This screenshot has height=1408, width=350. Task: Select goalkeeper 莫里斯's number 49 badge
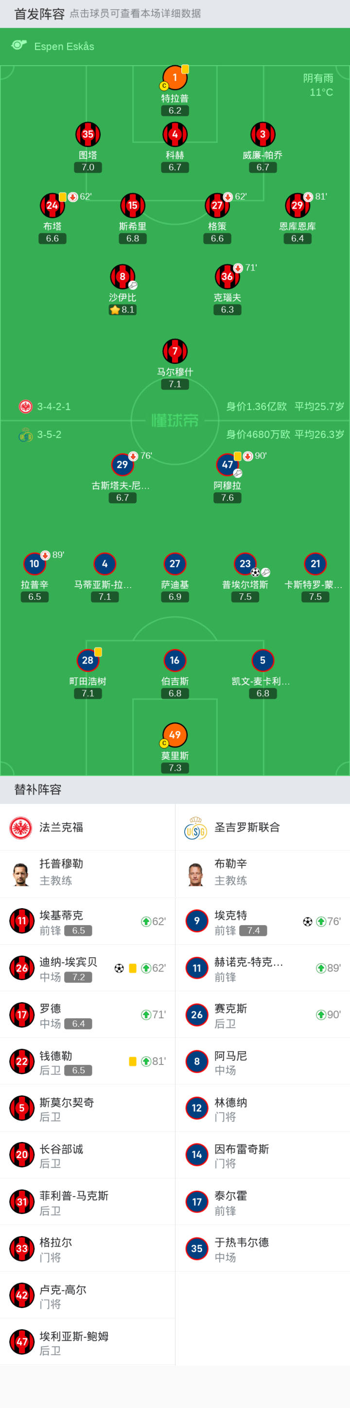pos(175,735)
